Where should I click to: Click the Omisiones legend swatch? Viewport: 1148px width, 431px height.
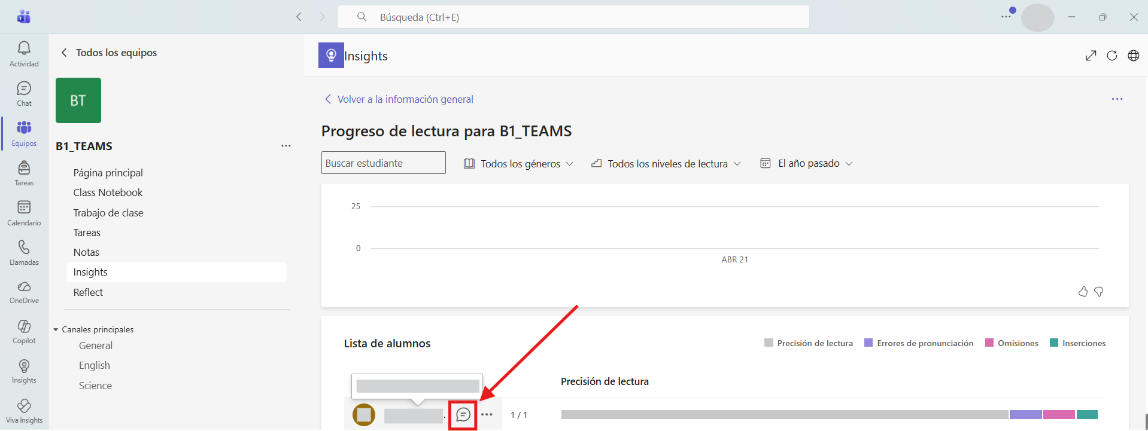click(x=989, y=343)
